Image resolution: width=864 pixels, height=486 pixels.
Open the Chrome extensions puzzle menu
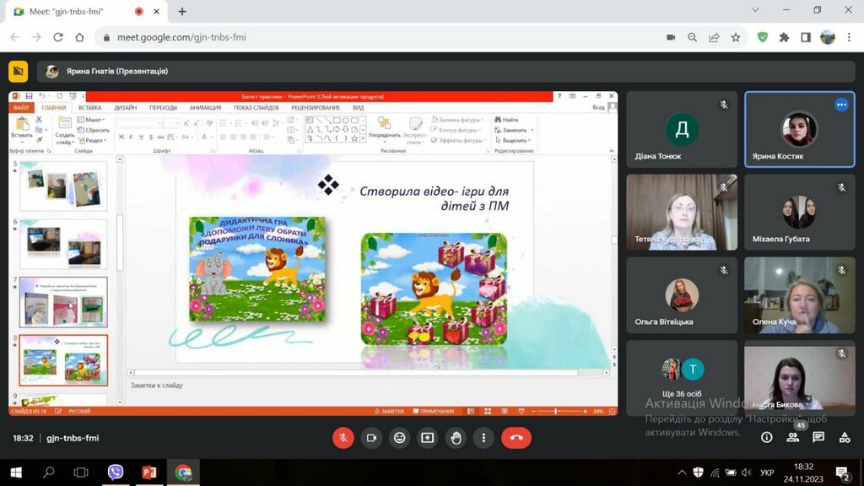pos(784,37)
